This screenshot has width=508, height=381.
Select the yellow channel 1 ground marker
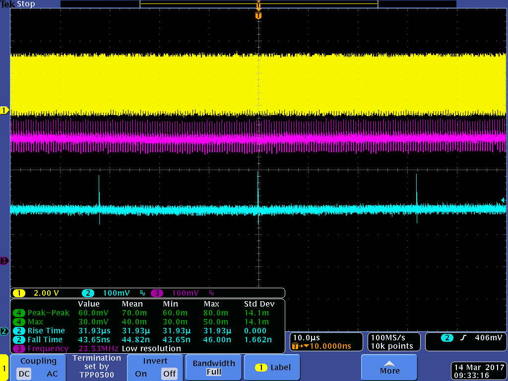[5, 110]
